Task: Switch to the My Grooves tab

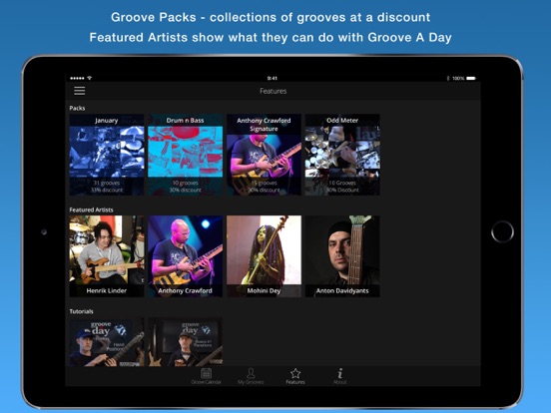Action: point(251,376)
